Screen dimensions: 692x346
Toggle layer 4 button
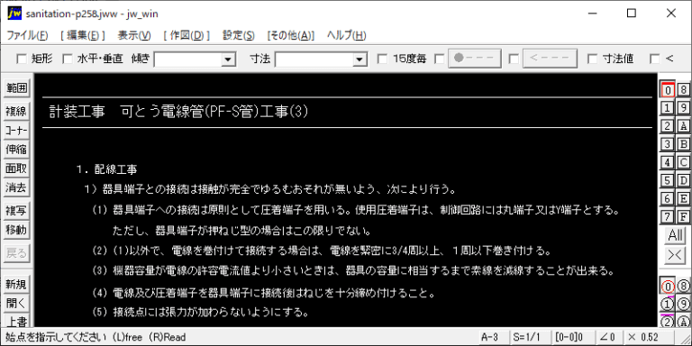(668, 162)
